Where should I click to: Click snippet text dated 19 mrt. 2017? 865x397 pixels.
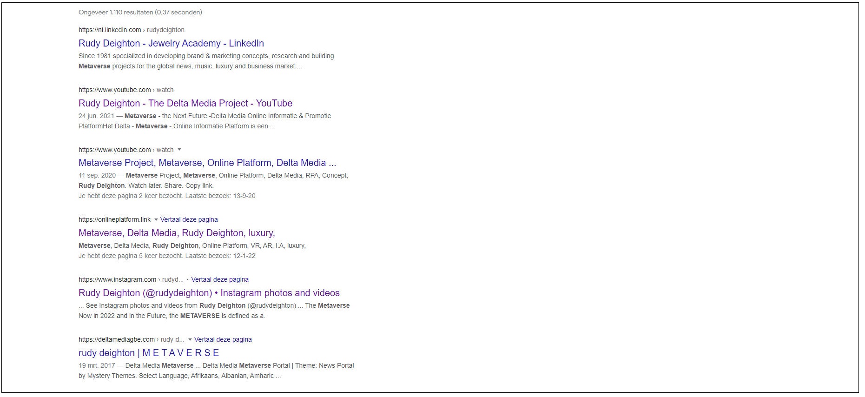[x=216, y=371]
